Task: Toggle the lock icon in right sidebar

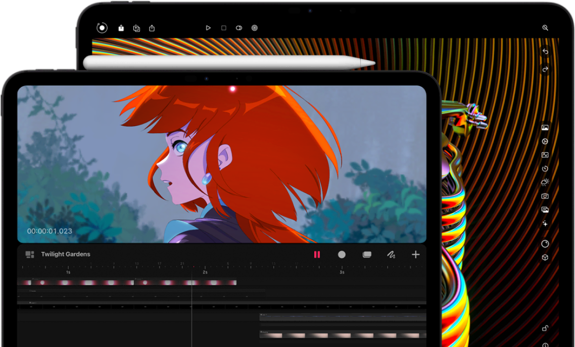Action: pyautogui.click(x=545, y=328)
